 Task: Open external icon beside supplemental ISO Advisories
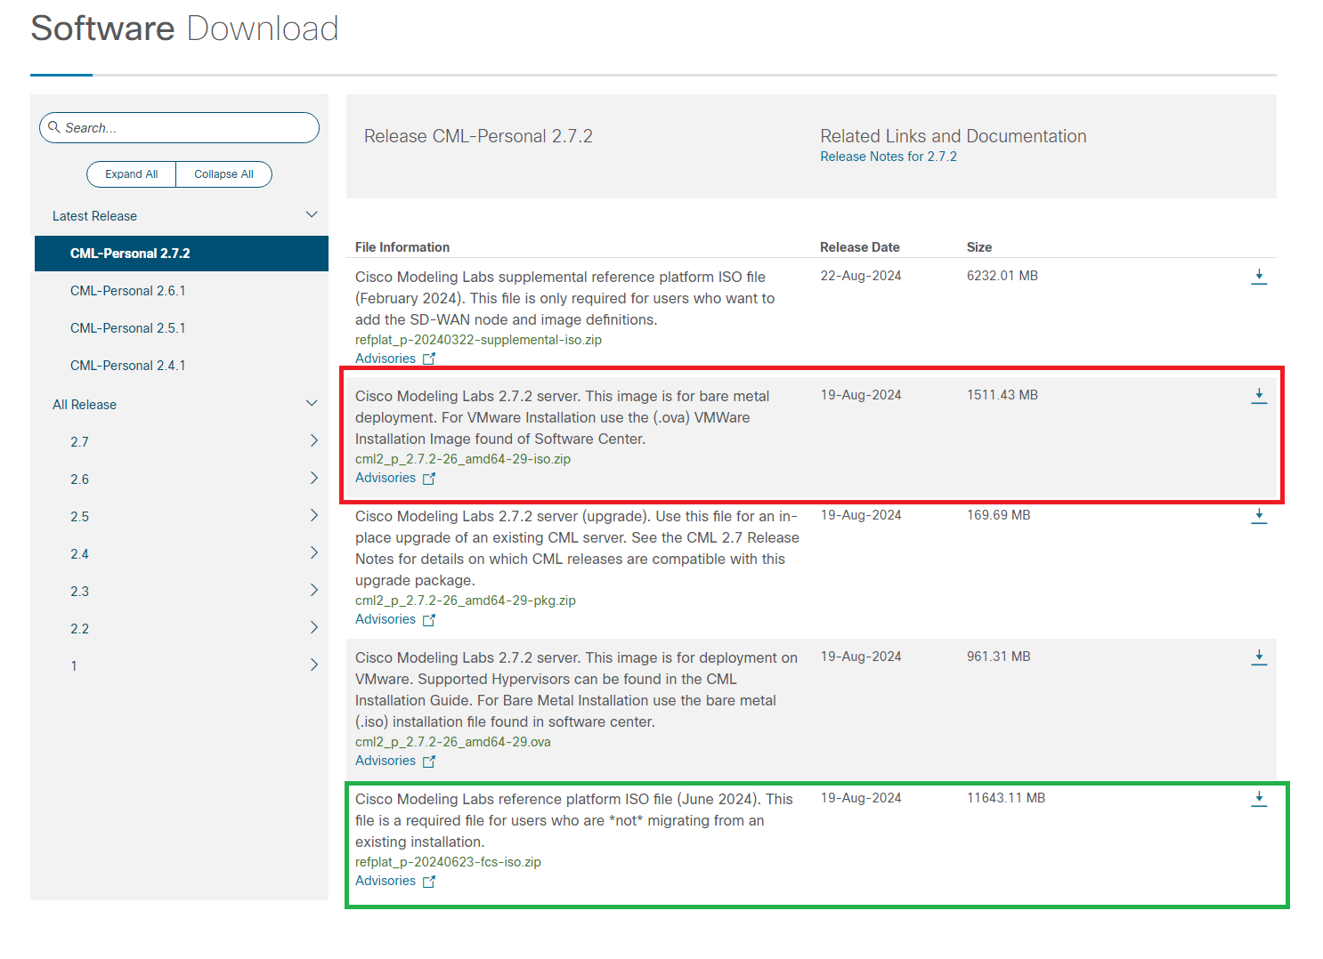click(429, 359)
